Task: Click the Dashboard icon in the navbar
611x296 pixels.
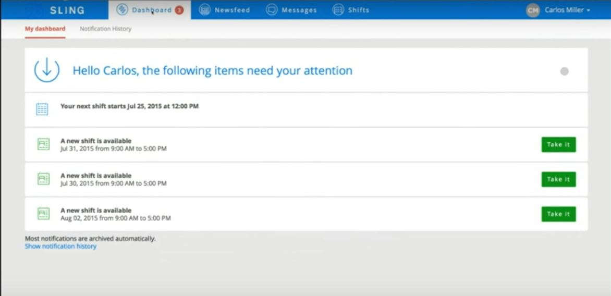Action: (122, 10)
